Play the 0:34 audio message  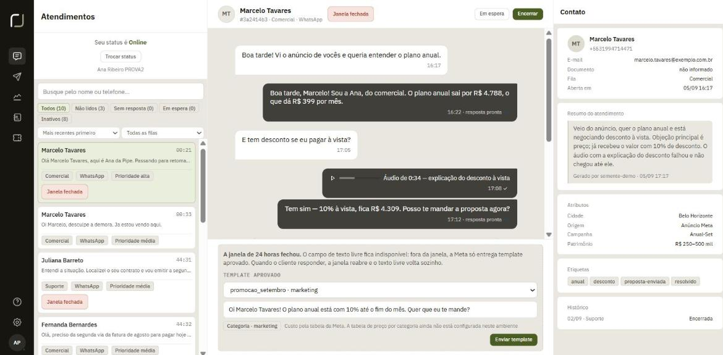point(333,178)
